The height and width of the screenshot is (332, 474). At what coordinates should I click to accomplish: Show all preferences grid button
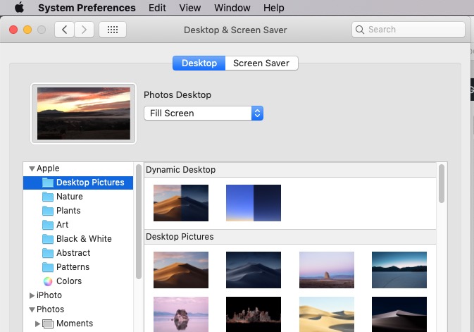pyautogui.click(x=113, y=30)
